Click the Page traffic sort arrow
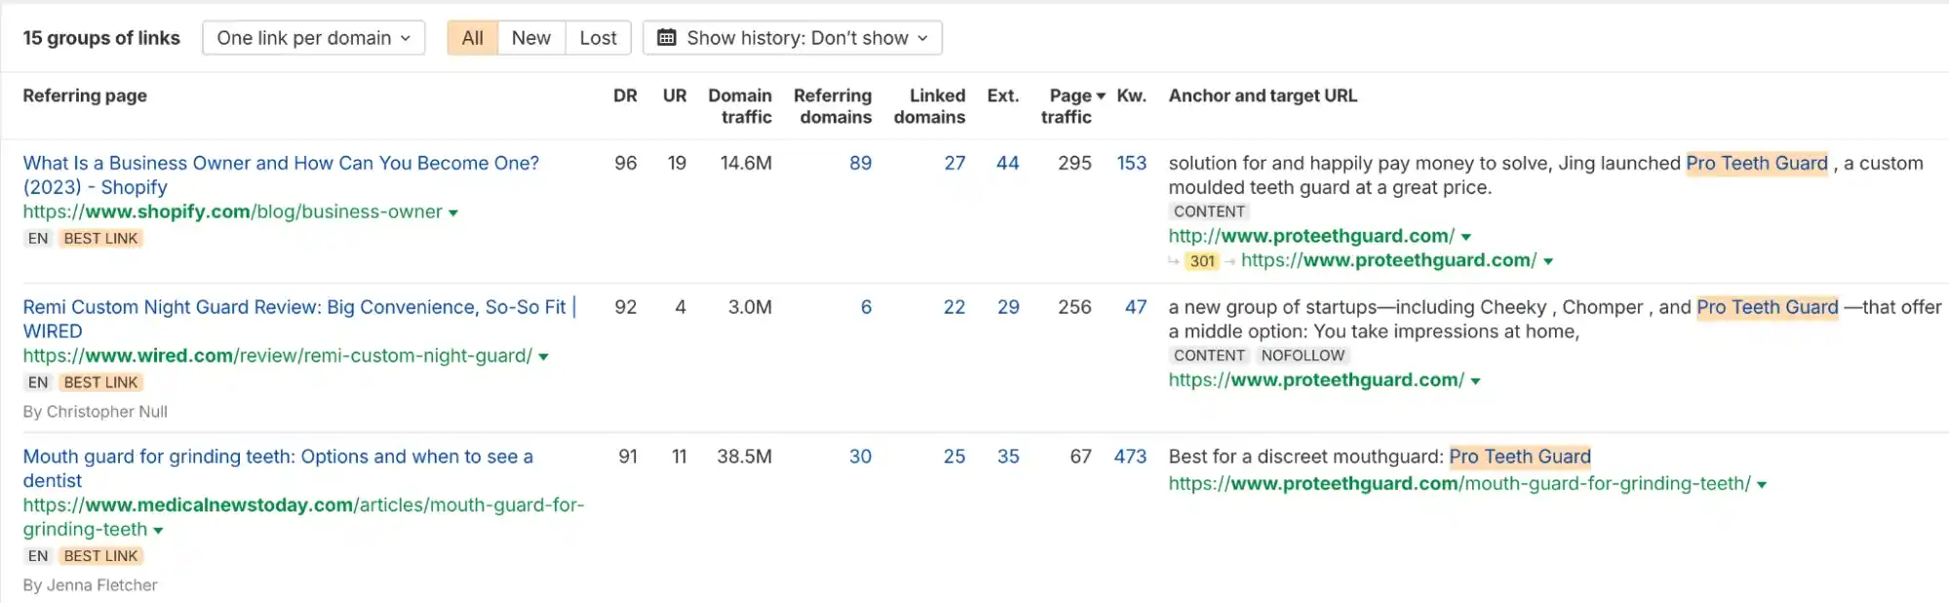Image resolution: width=1949 pixels, height=603 pixels. (x=1101, y=96)
